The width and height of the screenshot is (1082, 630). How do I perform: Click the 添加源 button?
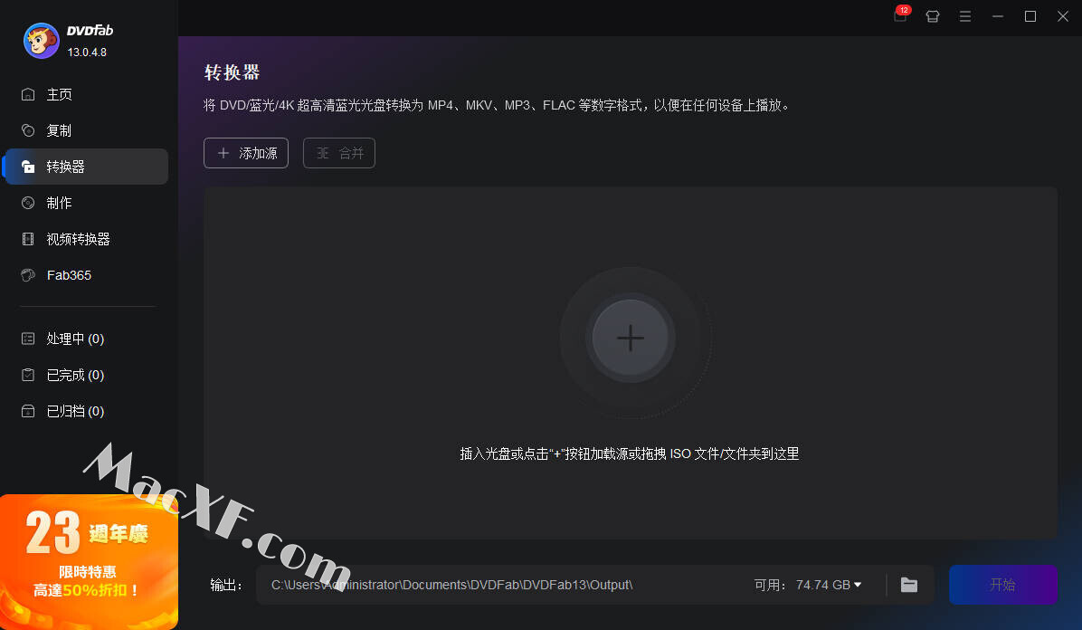(246, 153)
